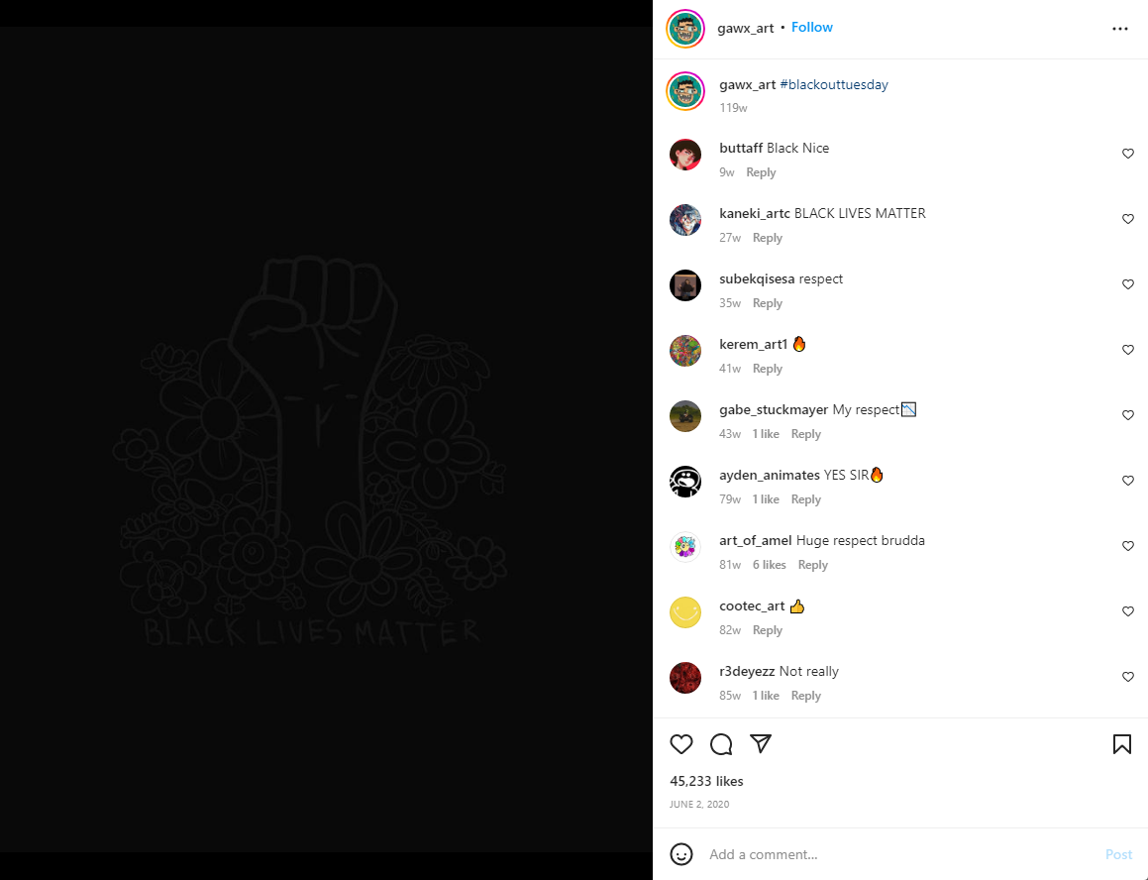Save the post with the bookmark icon

[1121, 743]
